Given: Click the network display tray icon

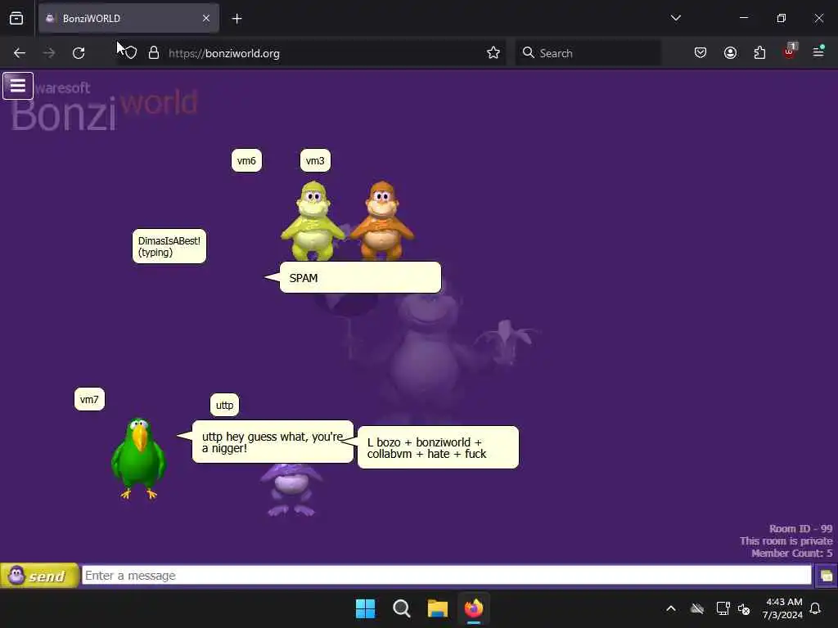Looking at the screenshot, I should click(723, 608).
